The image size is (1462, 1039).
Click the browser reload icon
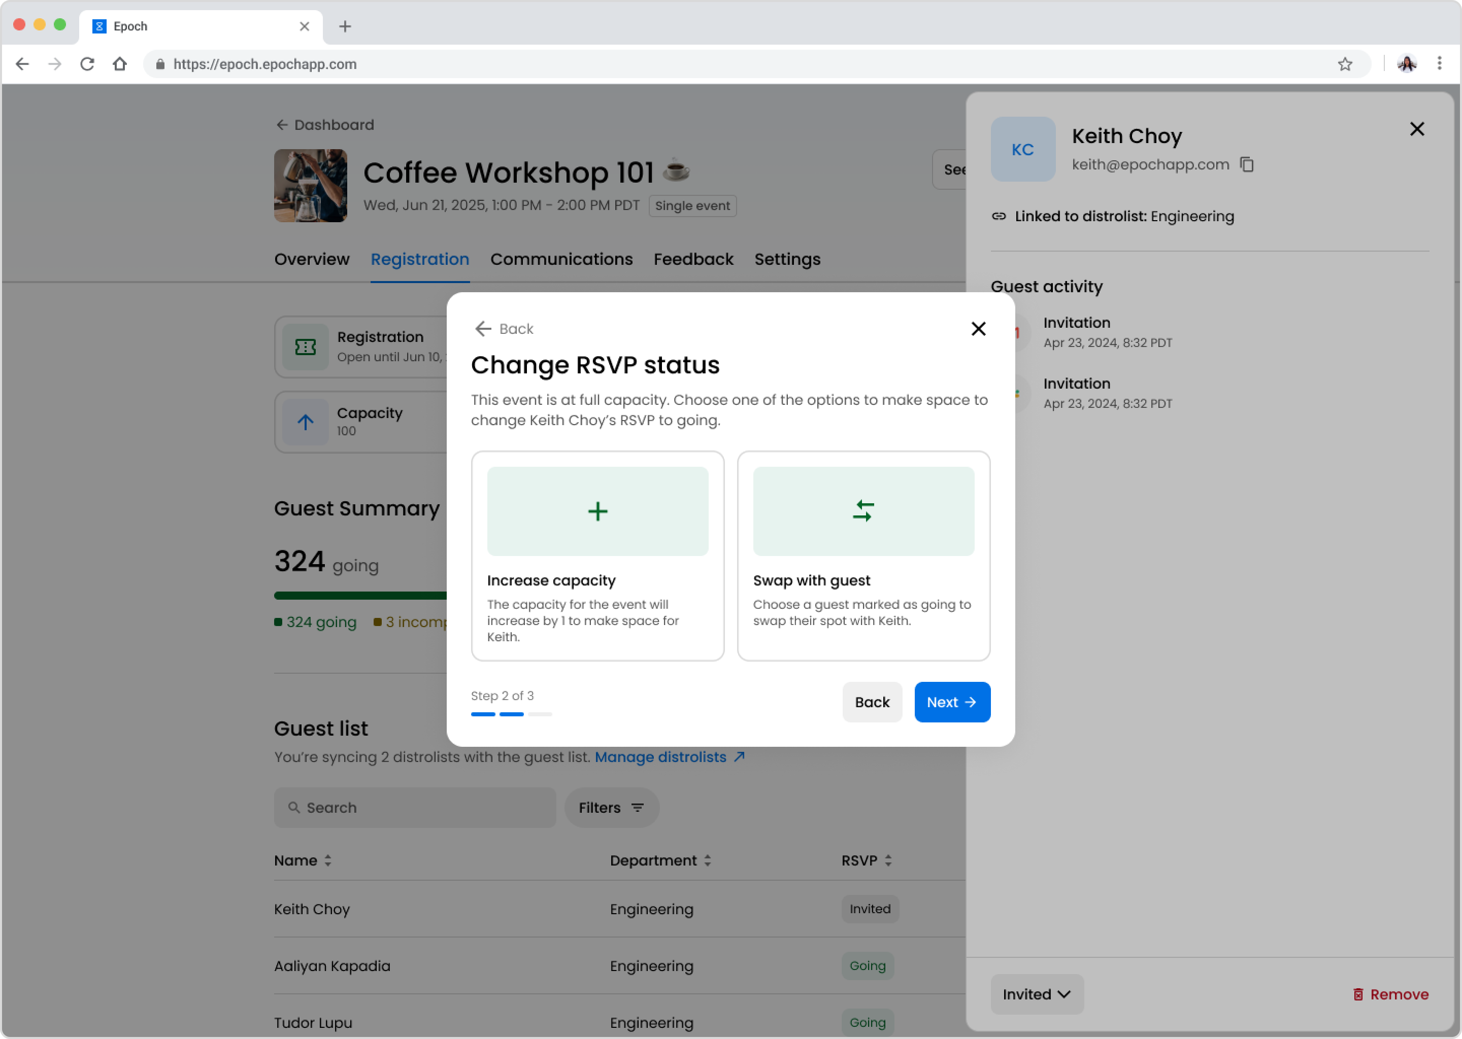[x=88, y=64]
